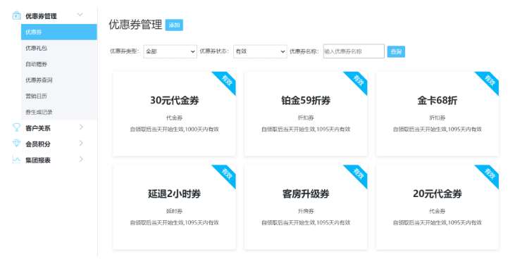Open the 客房升级券 coupon card
The image size is (515, 259).
coord(306,207)
